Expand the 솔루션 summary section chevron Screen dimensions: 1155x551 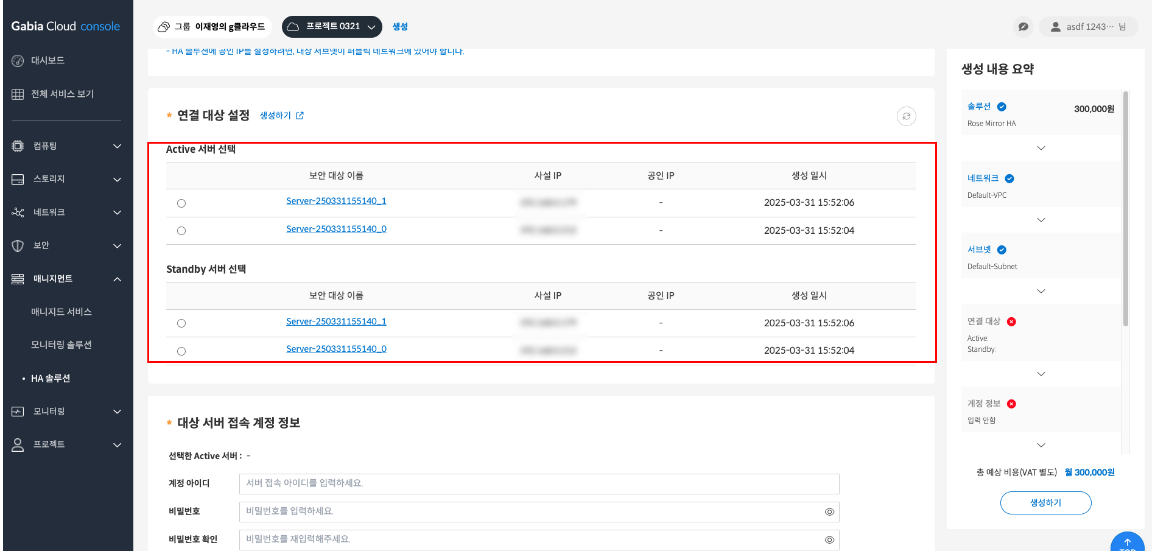pos(1041,148)
